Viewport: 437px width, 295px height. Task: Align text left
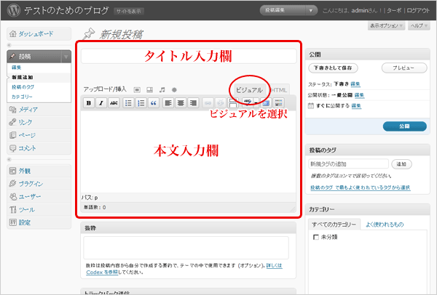point(168,103)
